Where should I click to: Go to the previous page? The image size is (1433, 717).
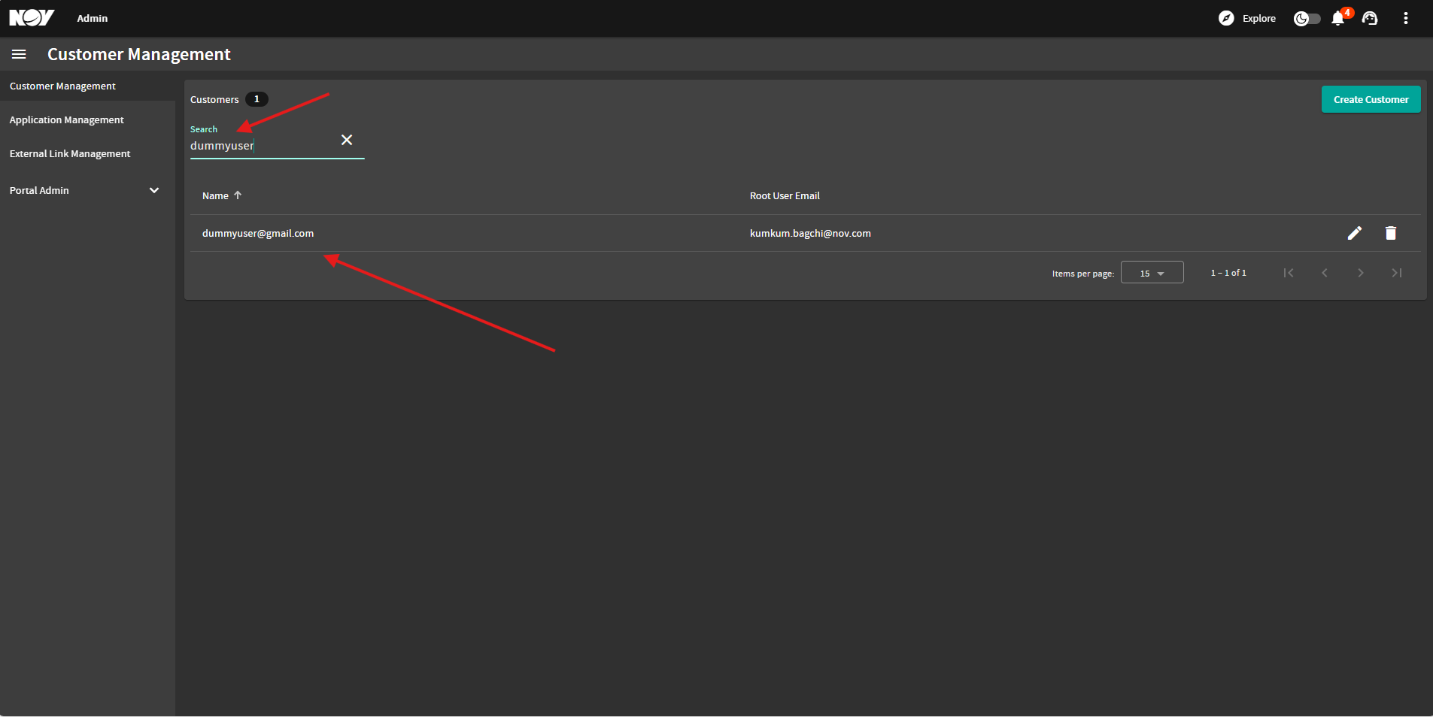[x=1324, y=273]
